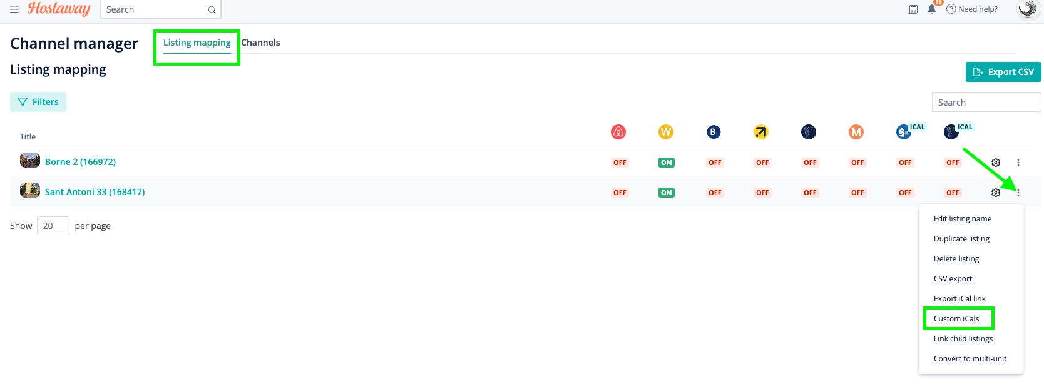Open the Borne 2 (166972) listing link
1044x389 pixels.
[80, 162]
